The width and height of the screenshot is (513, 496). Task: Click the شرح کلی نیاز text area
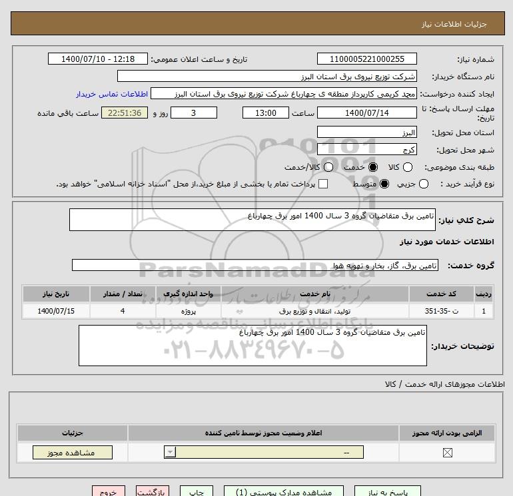pos(253,220)
